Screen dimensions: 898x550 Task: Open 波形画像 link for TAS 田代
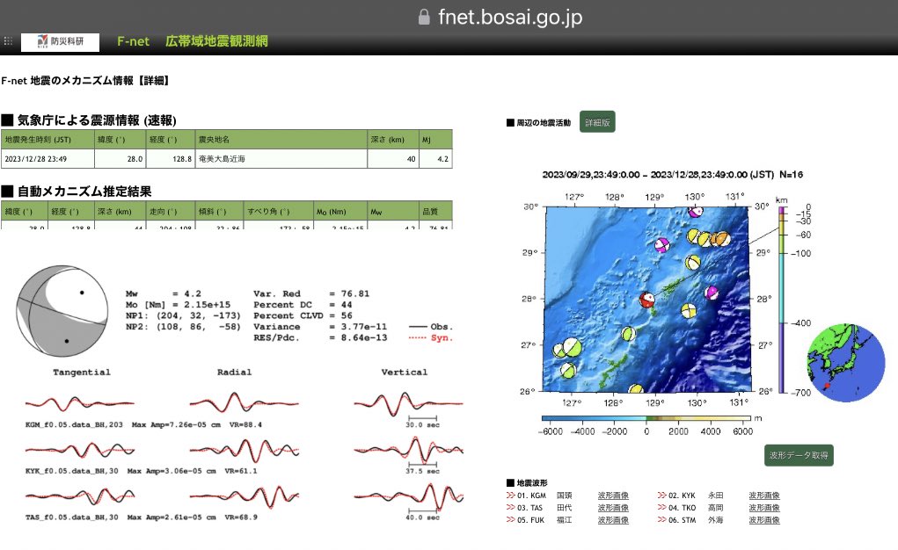tap(613, 508)
